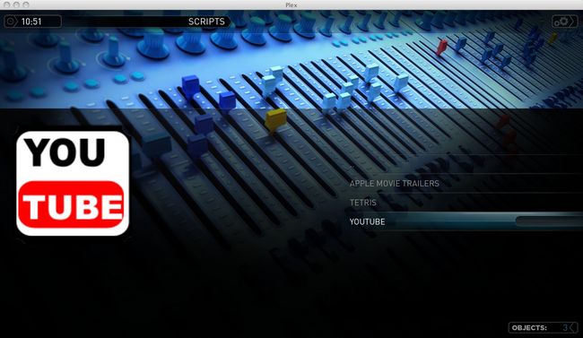Click the scroll indicator on the YouTube row
Screen dimensions: 583x338
[549, 221]
